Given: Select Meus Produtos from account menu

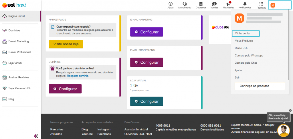Looking at the screenshot, I should tap(244, 41).
